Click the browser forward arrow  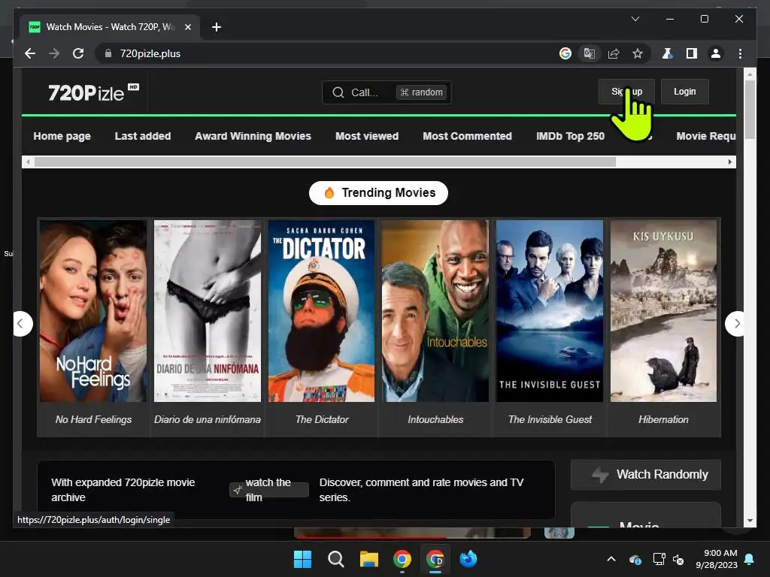[54, 53]
